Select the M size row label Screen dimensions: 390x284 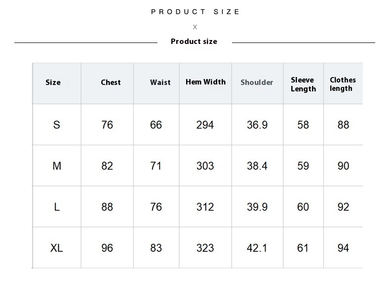(x=57, y=166)
